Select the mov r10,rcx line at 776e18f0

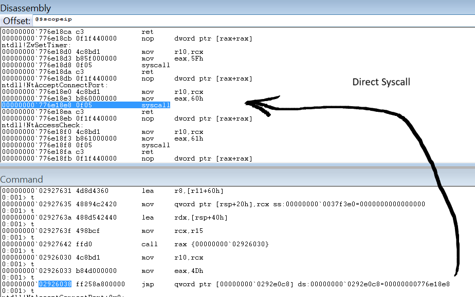pyautogui.click(x=103, y=132)
